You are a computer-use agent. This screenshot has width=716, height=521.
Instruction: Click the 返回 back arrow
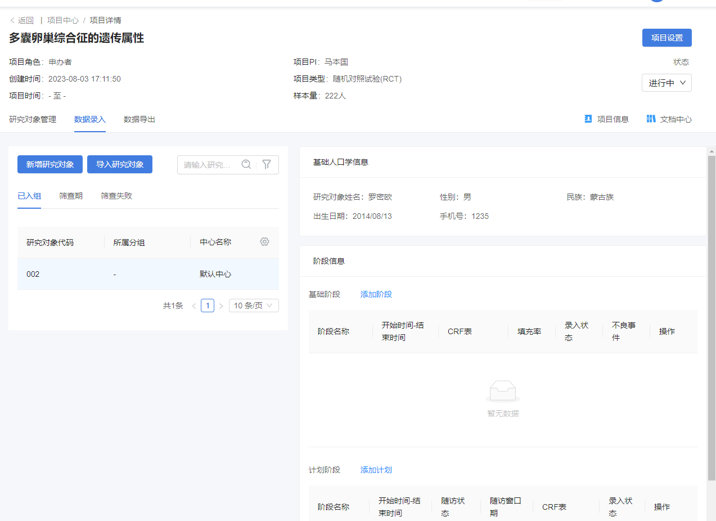tap(13, 20)
